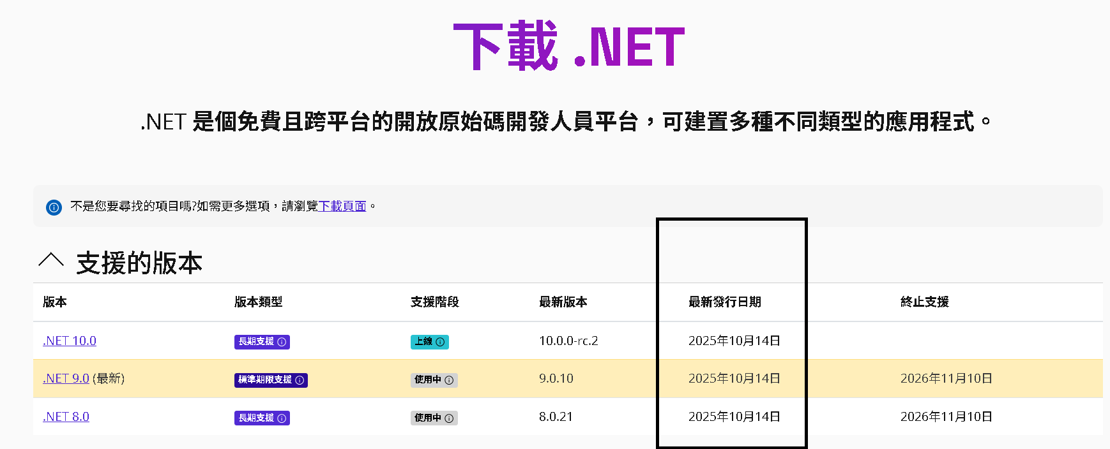1110x449 pixels.
Task: Open the .NET 8.0 version link
Action: click(x=66, y=416)
